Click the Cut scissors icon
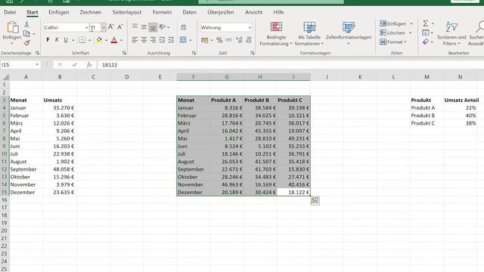Image resolution: width=484 pixels, height=272 pixels. [26, 24]
